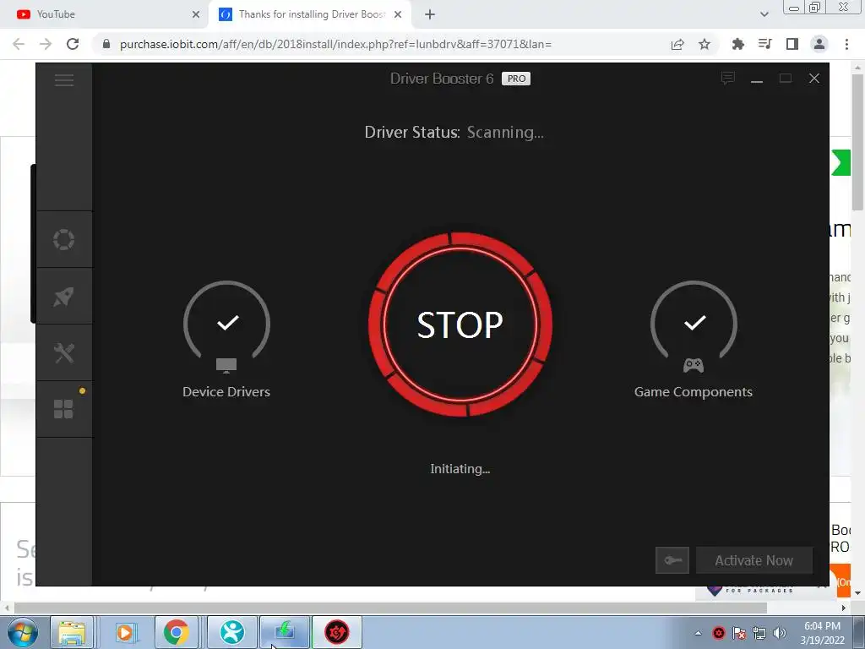Image resolution: width=865 pixels, height=649 pixels.
Task: Go forward in Chrome
Action: (46, 44)
